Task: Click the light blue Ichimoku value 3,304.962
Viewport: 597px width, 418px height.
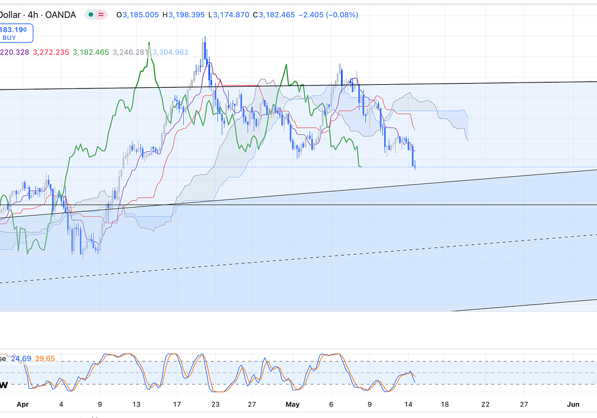Action: click(170, 53)
